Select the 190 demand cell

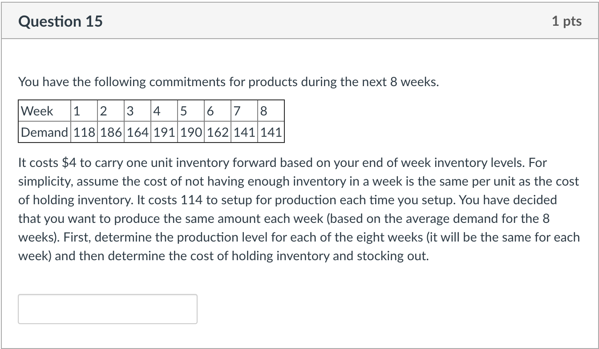pos(191,132)
